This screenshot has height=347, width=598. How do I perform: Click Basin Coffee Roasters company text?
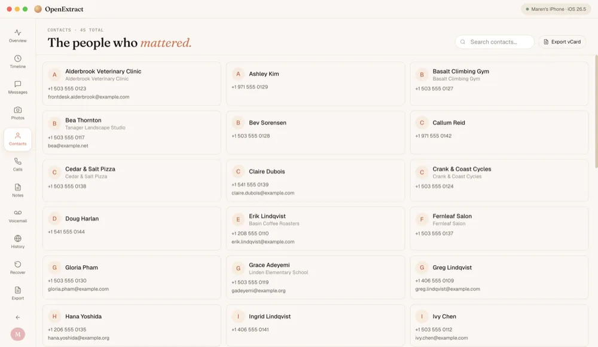pos(274,223)
